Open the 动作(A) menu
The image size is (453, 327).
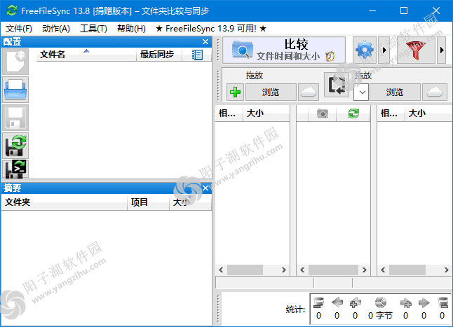tap(56, 29)
